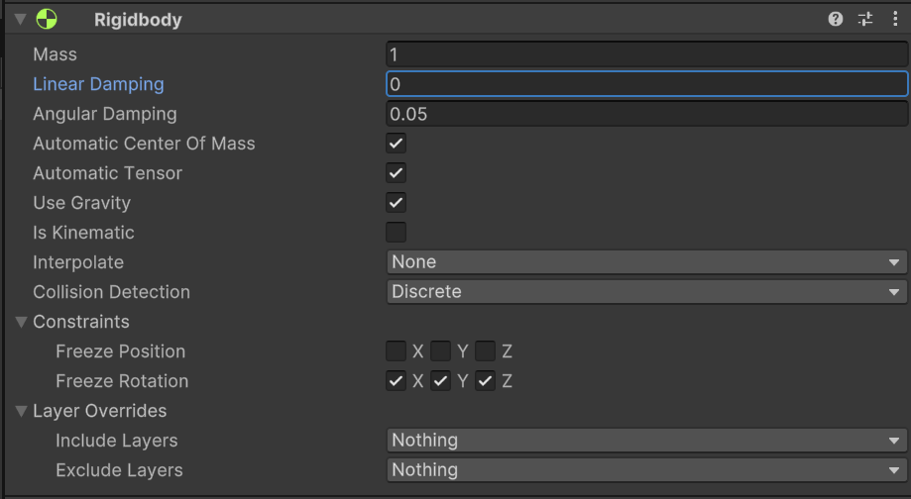This screenshot has height=499, width=911.
Task: Uncheck Freeze Rotation Z
Action: [x=485, y=381]
